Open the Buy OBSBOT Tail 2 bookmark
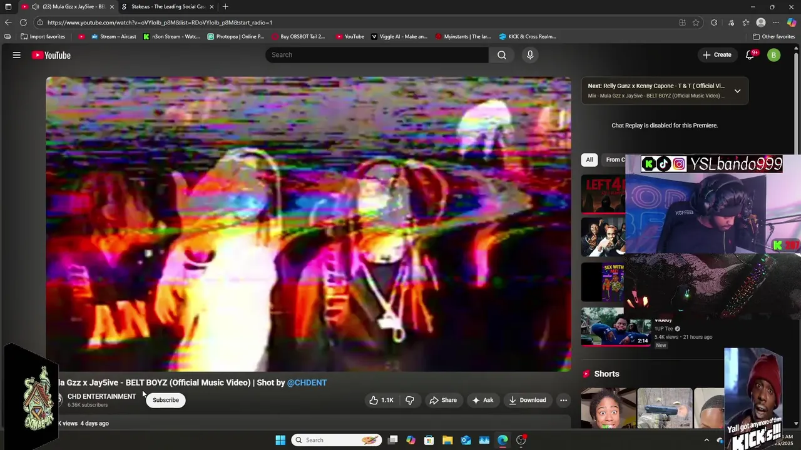The height and width of the screenshot is (450, 801). [x=298, y=36]
